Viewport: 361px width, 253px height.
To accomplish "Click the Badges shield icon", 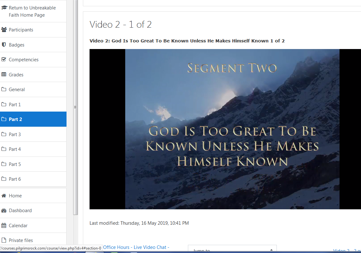I will pyautogui.click(x=4, y=45).
